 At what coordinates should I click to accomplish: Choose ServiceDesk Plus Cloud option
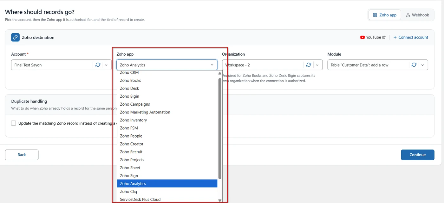click(167, 199)
